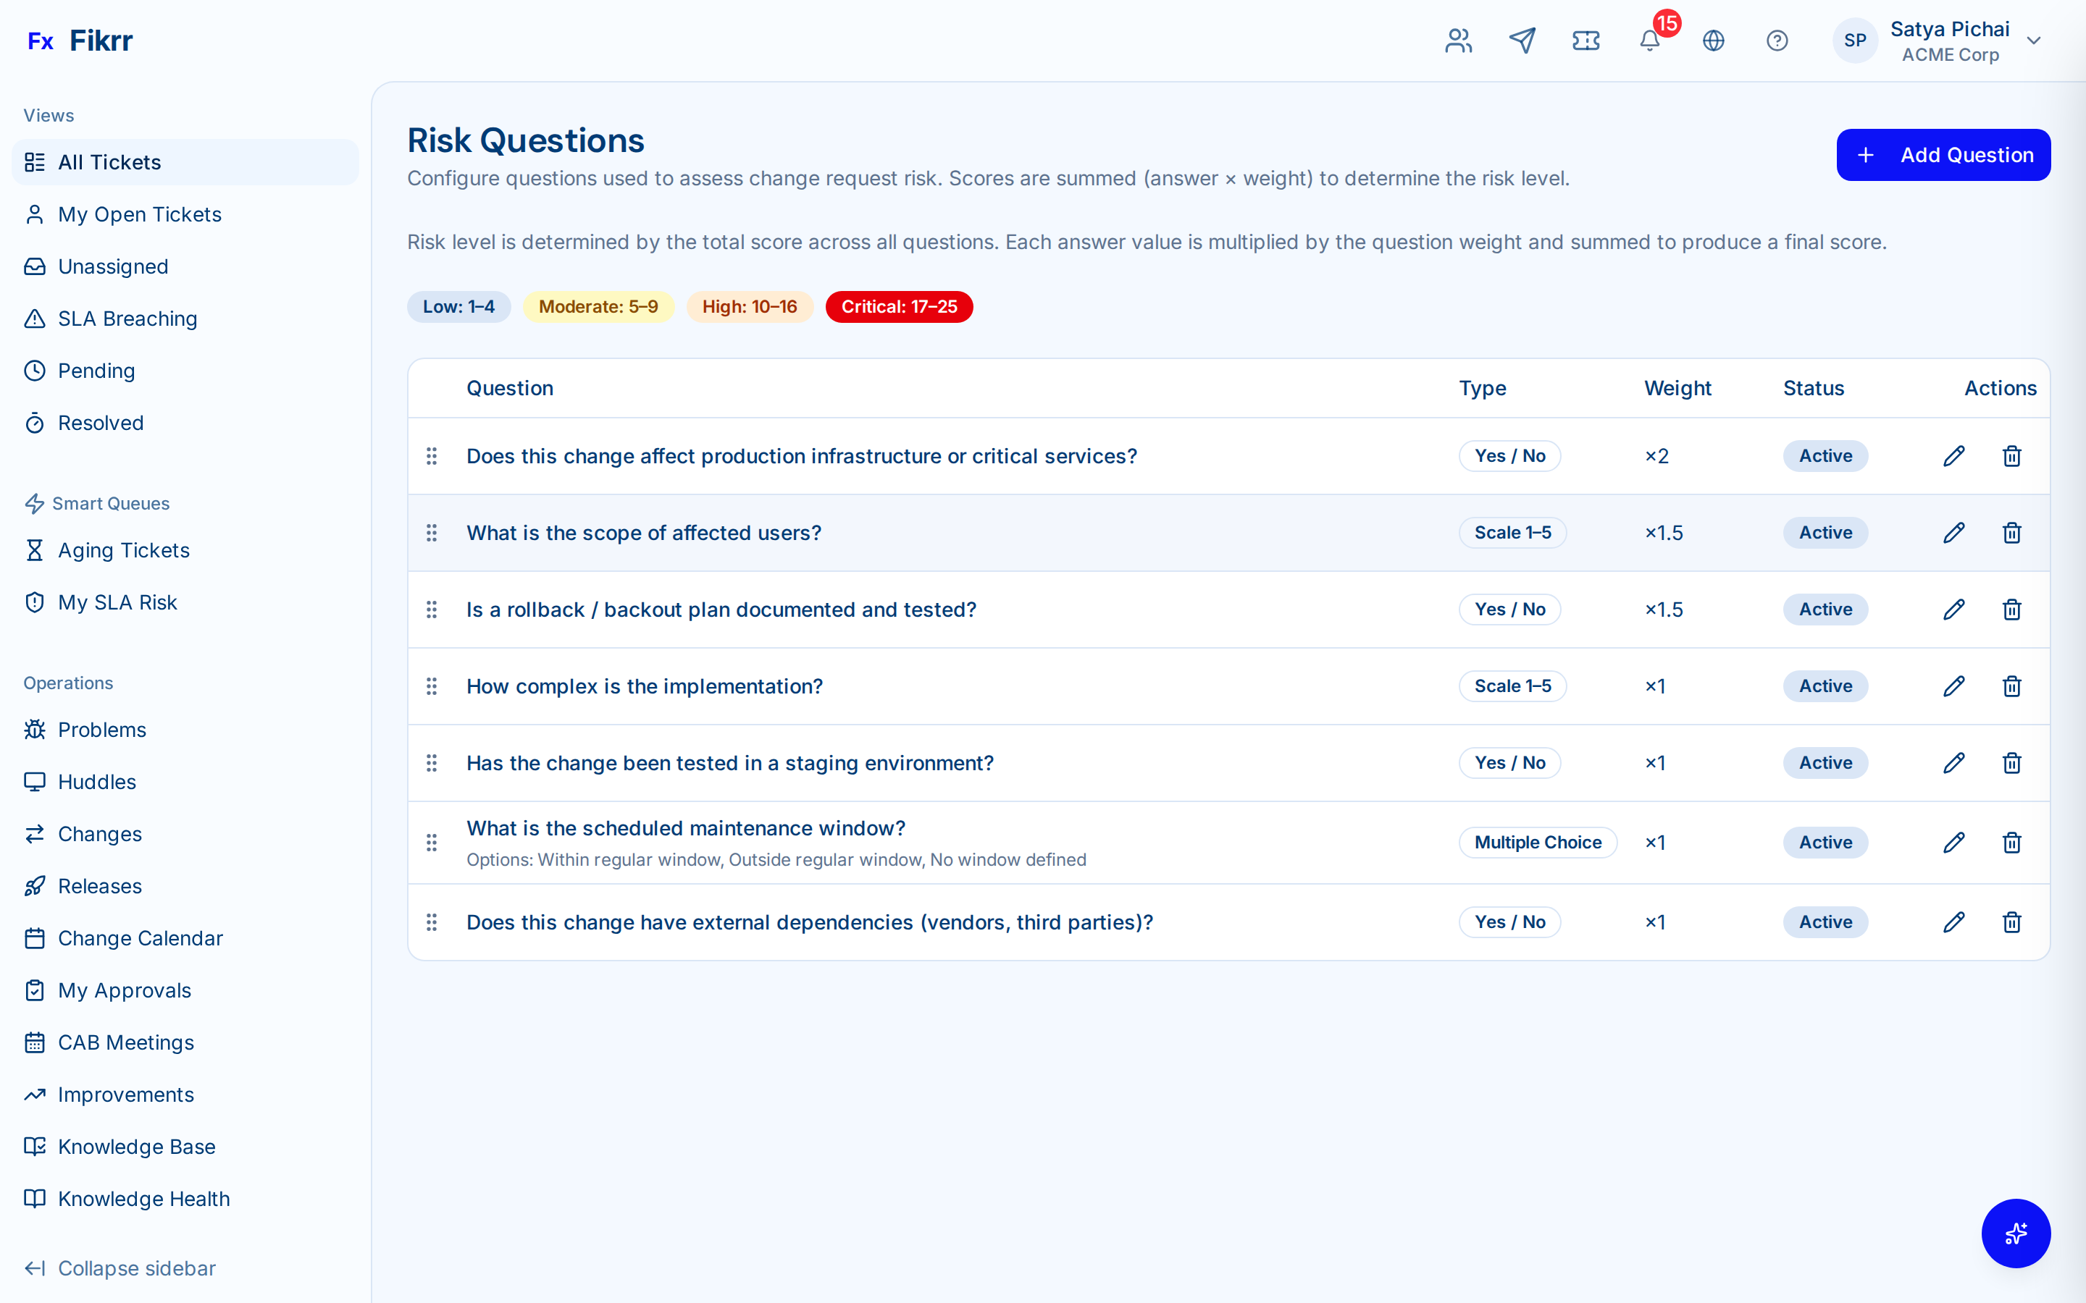Open the language globe icon
Image resolution: width=2086 pixels, height=1303 pixels.
pos(1714,40)
